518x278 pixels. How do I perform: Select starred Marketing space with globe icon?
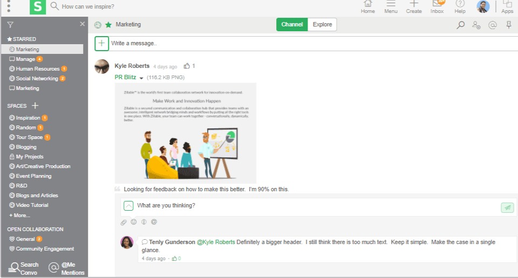click(x=42, y=49)
